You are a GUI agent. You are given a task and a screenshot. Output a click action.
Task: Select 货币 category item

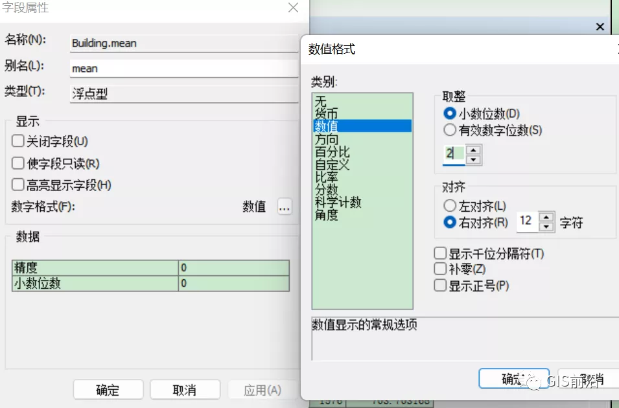(326, 113)
